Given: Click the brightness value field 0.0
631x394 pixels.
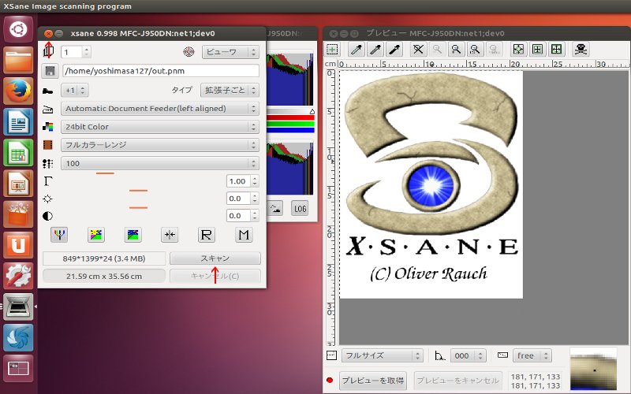Looking at the screenshot, I should pyautogui.click(x=238, y=199).
